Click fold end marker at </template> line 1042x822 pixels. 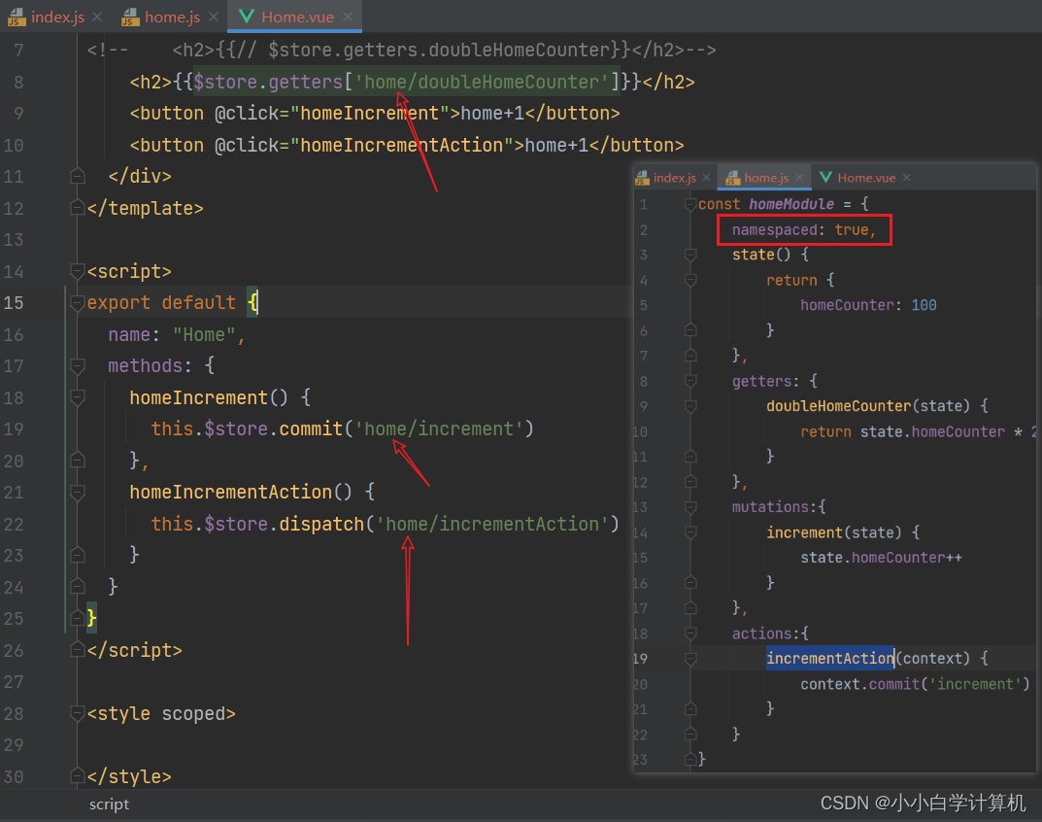77,208
